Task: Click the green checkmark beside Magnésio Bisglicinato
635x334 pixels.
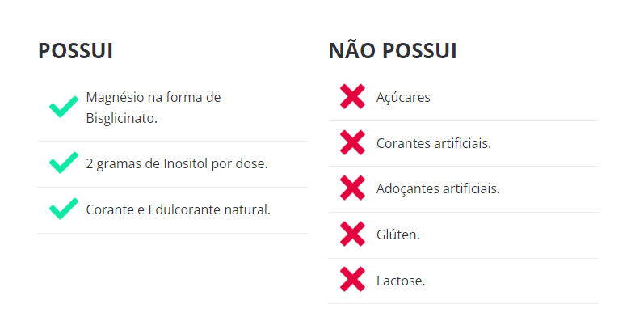Action: (63, 108)
